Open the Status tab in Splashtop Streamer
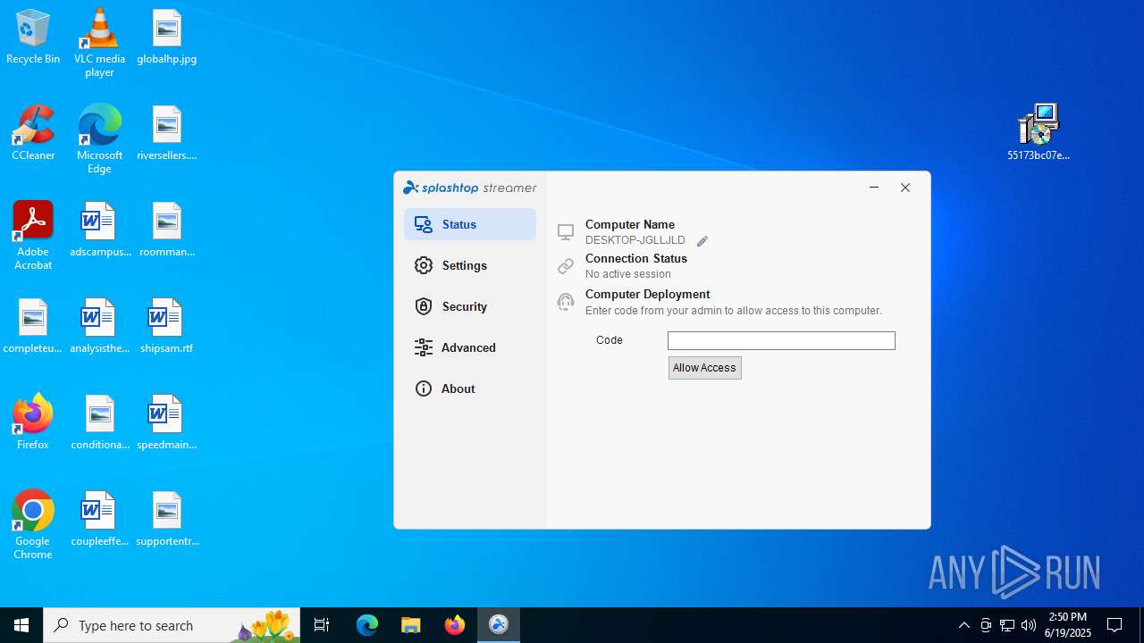This screenshot has width=1144, height=643. (x=469, y=224)
